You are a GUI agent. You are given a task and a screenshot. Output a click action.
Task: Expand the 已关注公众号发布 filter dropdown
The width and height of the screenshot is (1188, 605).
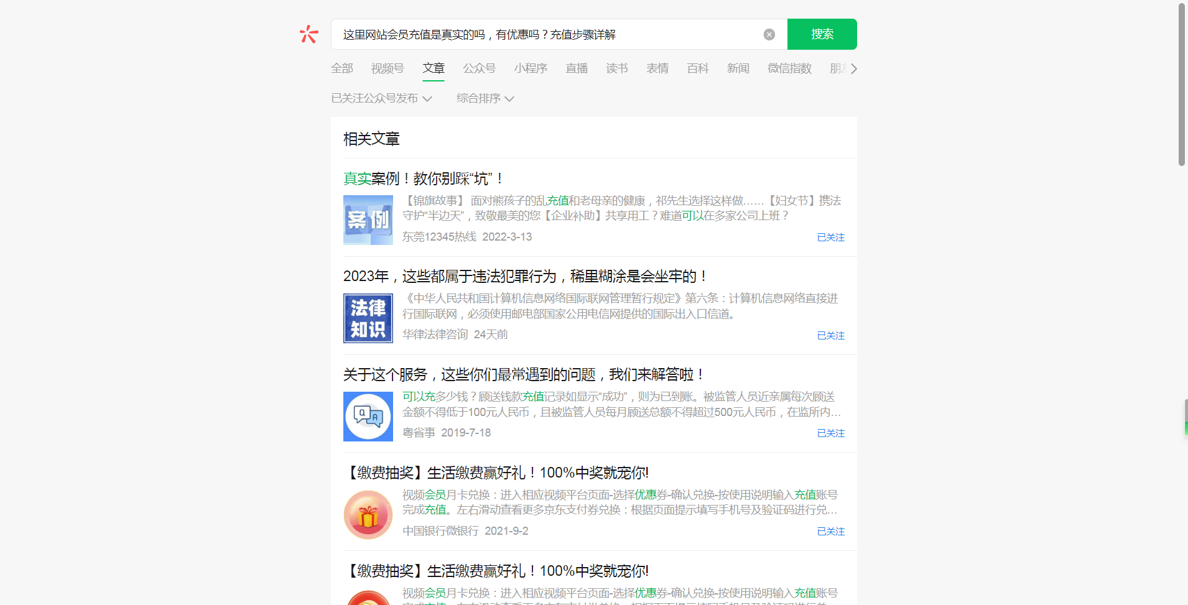[x=381, y=98]
